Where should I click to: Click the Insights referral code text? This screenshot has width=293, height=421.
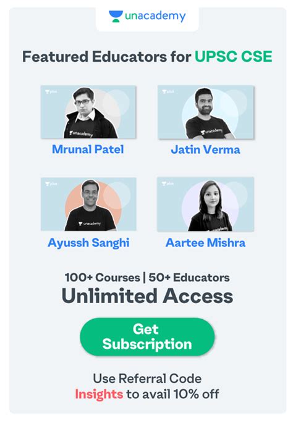99,394
